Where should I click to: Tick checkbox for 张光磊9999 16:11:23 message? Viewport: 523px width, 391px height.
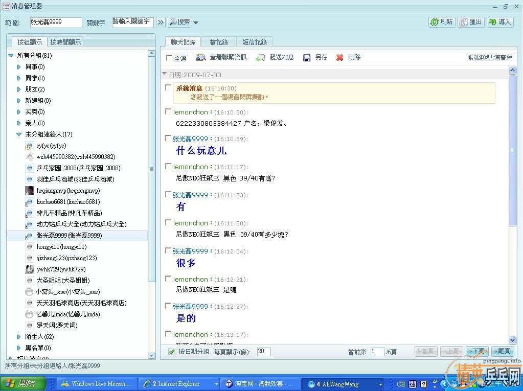168,194
